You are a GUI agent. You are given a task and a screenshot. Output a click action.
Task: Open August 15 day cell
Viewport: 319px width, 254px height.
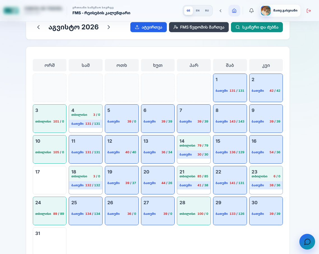[x=230, y=149]
